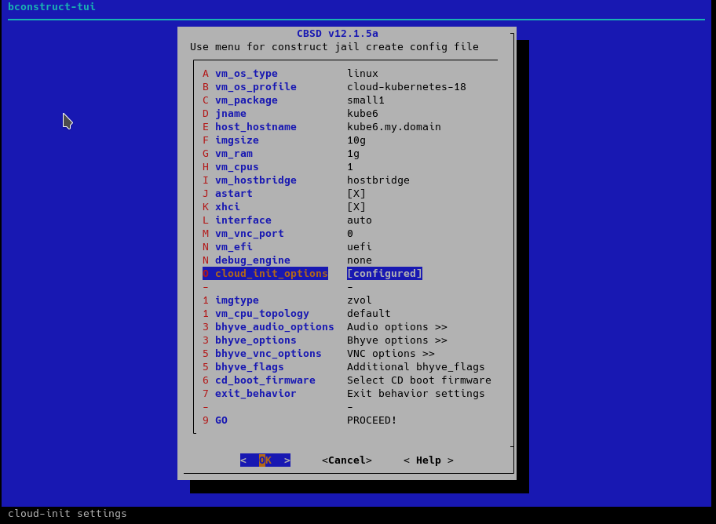Viewport: 716px width, 524px height.
Task: Select the vm_cpus row
Action: click(278, 166)
